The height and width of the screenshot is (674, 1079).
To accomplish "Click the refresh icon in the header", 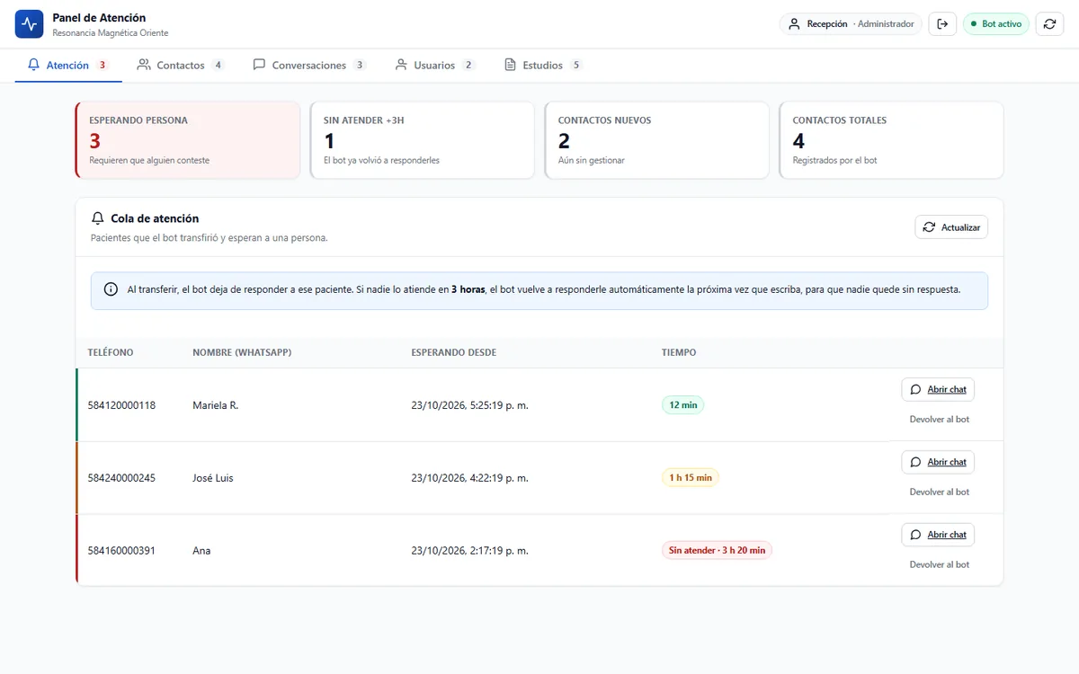I will click(1049, 24).
